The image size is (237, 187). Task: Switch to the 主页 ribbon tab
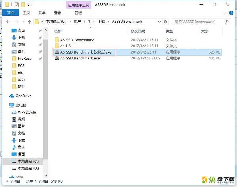pos(26,13)
